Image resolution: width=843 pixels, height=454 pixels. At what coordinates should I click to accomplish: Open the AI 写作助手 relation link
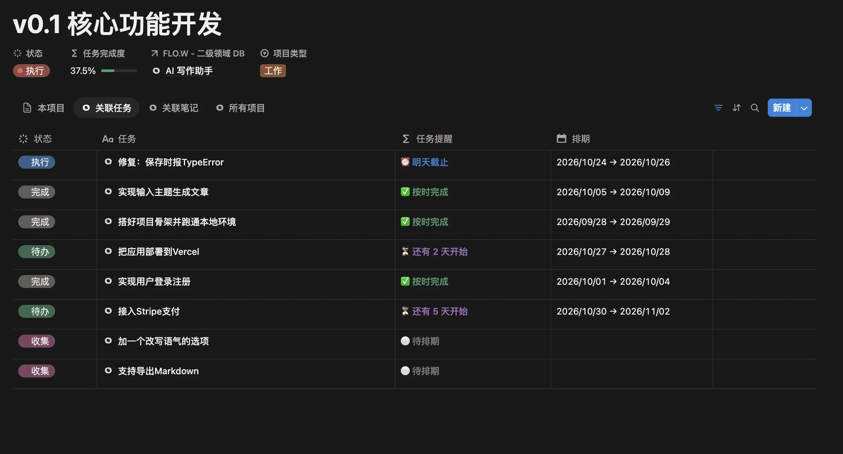(x=189, y=71)
